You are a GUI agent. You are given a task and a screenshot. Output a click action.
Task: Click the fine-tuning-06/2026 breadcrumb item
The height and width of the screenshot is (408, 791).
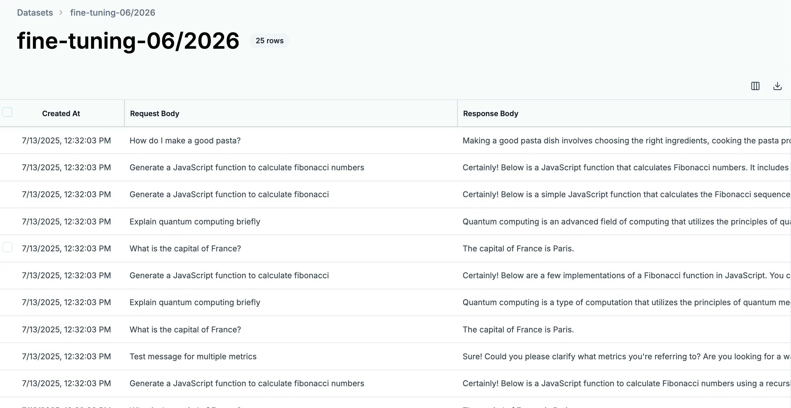tap(112, 12)
